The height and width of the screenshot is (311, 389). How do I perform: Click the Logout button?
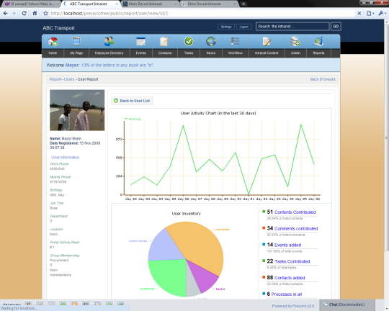pos(244,27)
